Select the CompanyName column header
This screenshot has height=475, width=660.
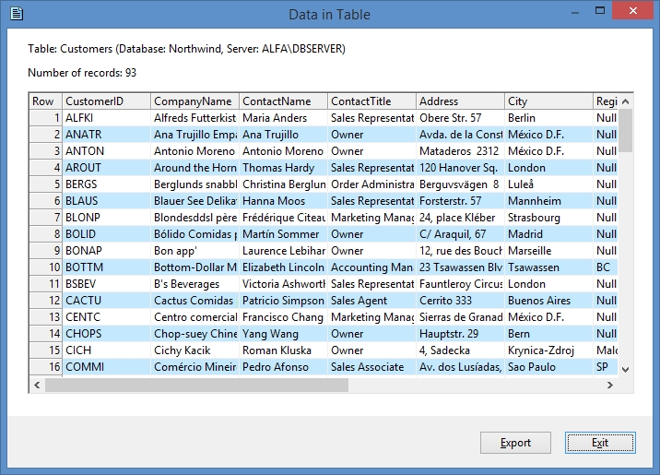point(194,101)
